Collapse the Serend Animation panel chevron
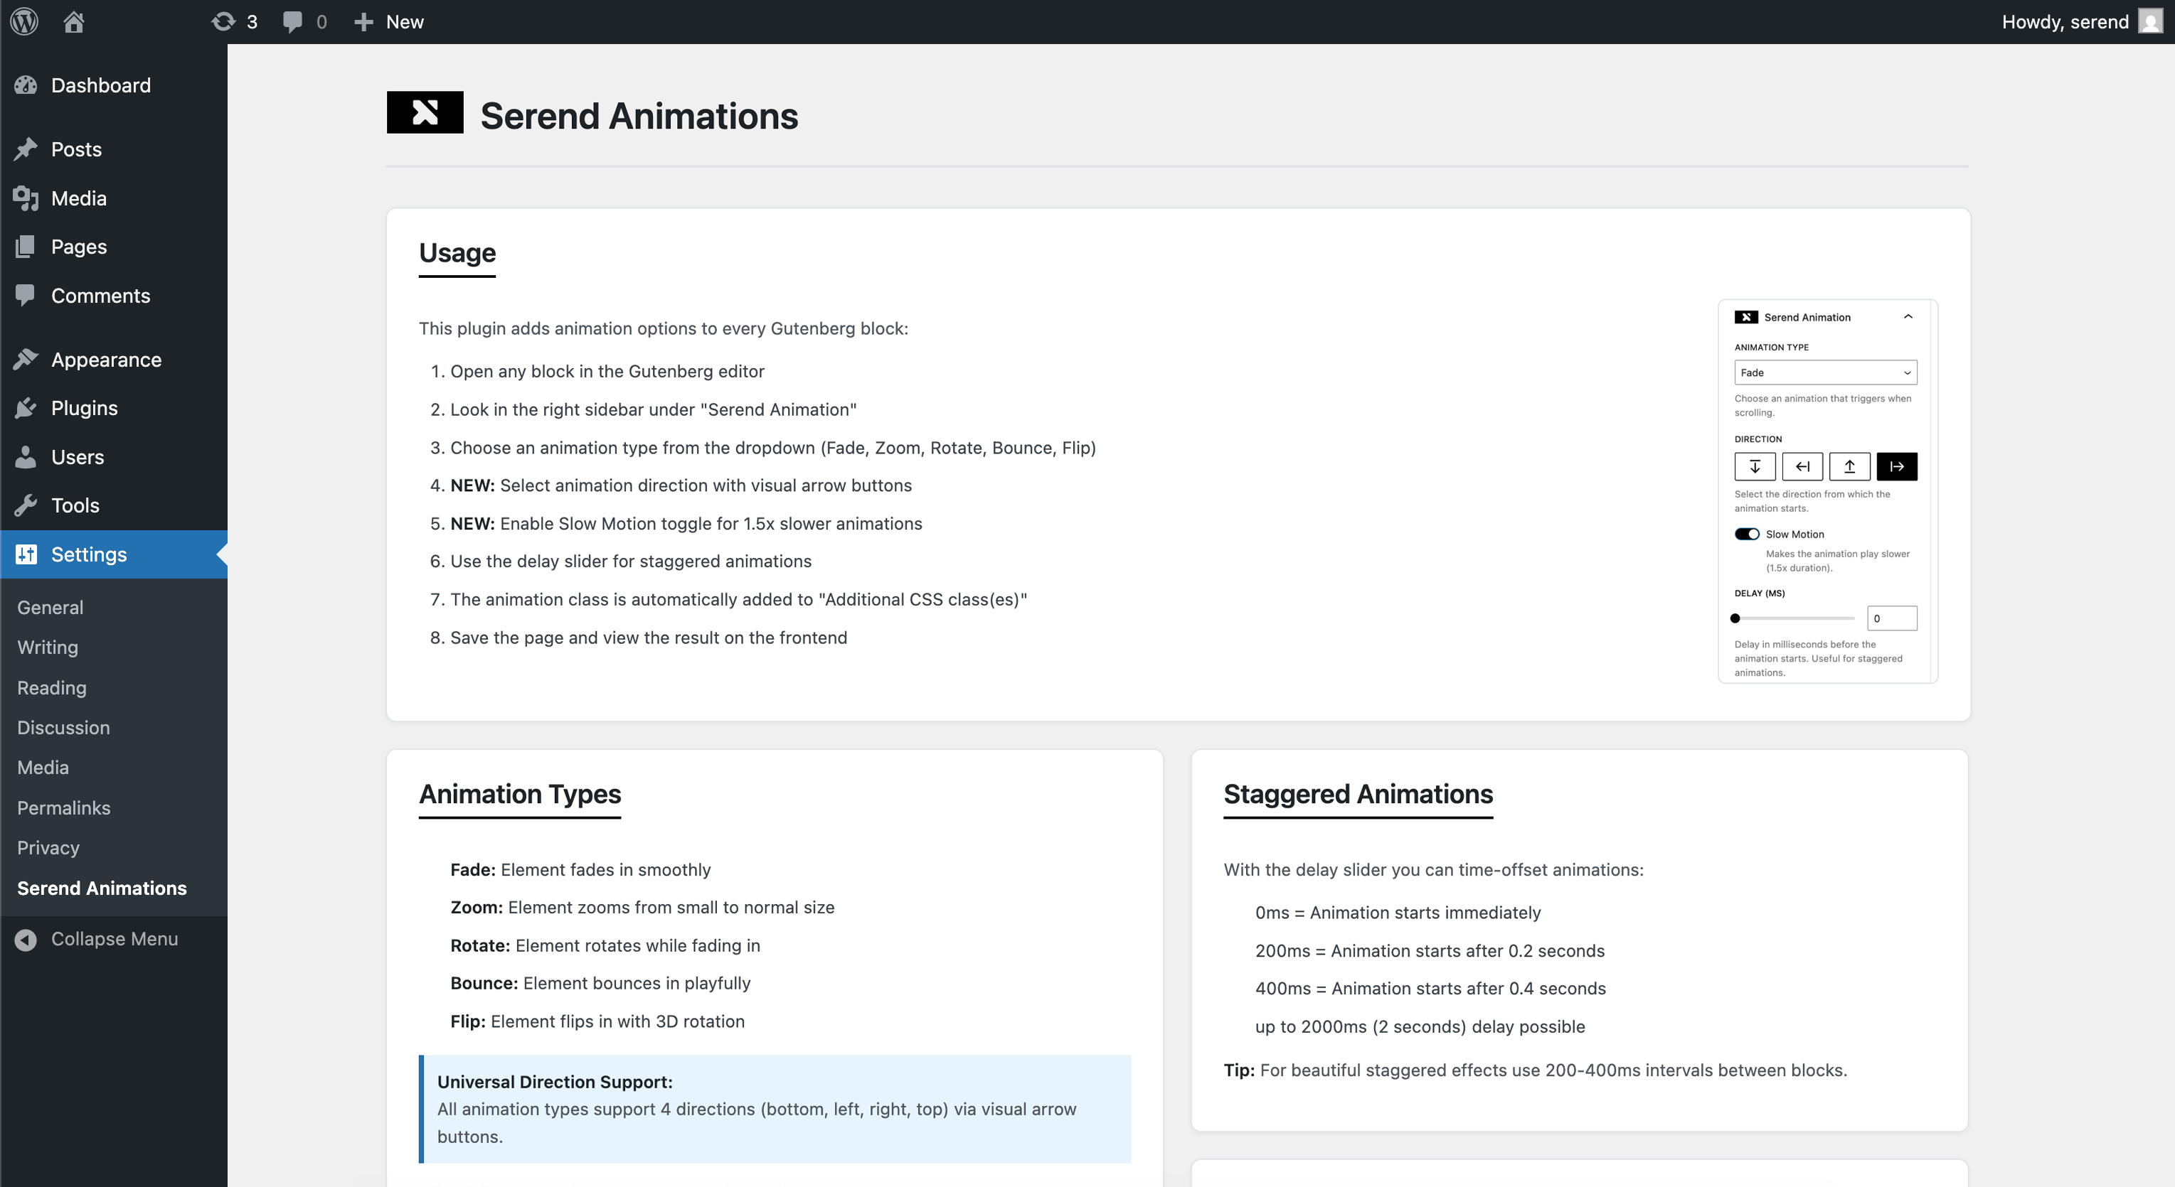The width and height of the screenshot is (2175, 1187). (x=1908, y=316)
